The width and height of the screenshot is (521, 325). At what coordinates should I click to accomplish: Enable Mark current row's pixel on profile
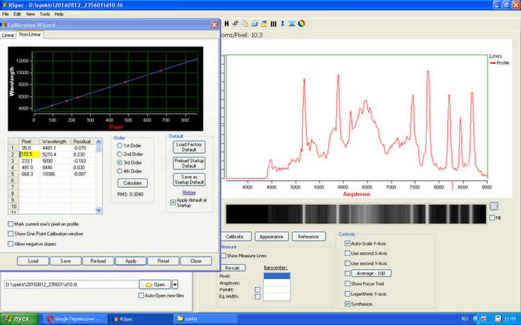[x=10, y=224]
